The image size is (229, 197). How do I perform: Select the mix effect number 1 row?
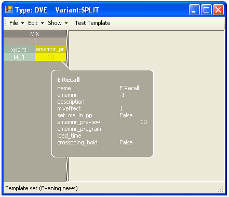(x=35, y=42)
